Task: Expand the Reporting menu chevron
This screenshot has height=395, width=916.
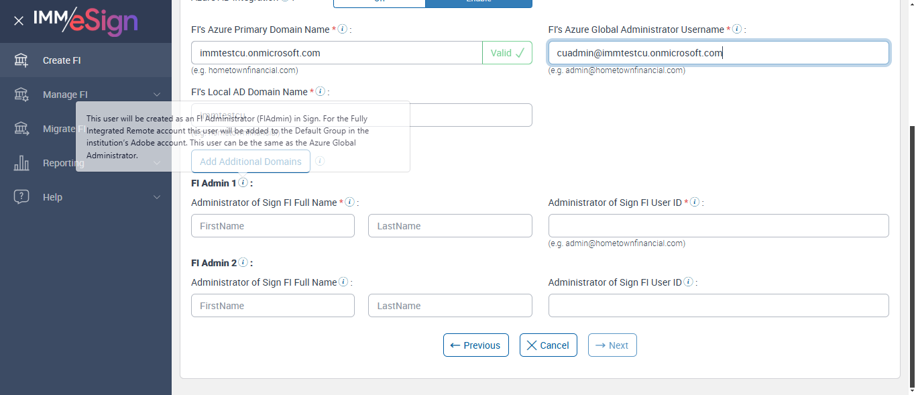Action: pyautogui.click(x=157, y=163)
